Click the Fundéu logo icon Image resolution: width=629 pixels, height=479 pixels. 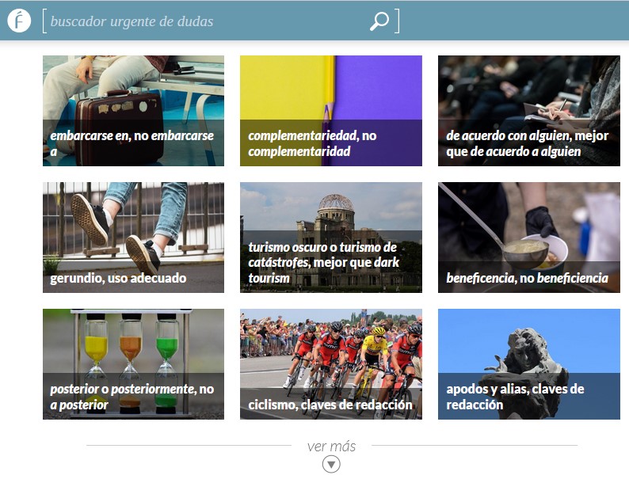[19, 21]
